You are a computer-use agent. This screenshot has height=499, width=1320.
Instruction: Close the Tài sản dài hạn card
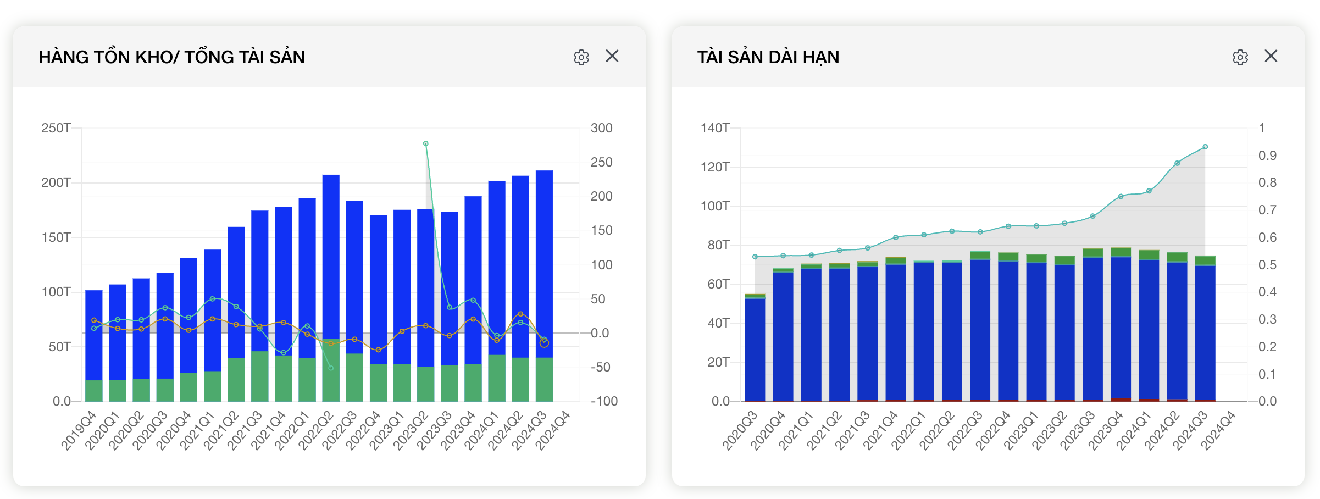coord(1271,56)
